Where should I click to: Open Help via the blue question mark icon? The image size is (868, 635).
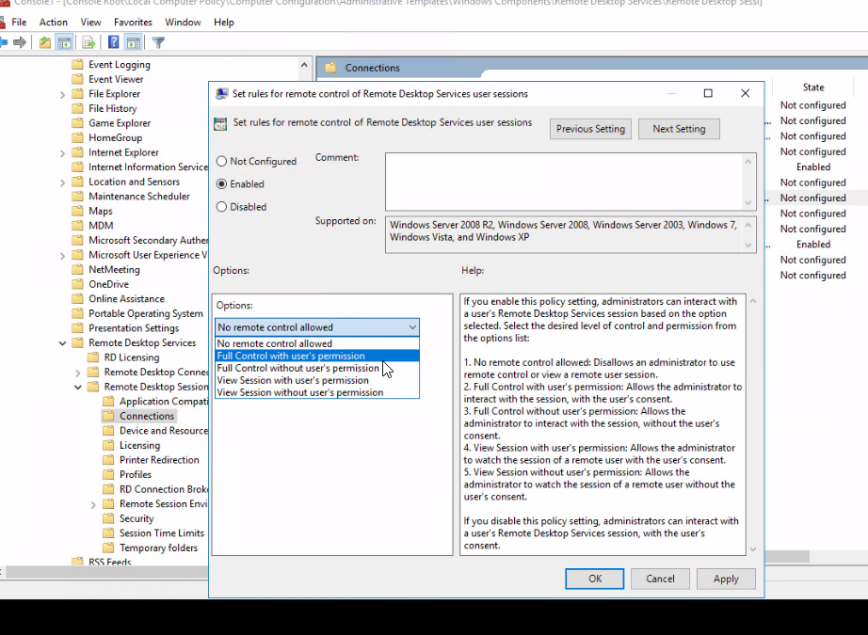114,42
